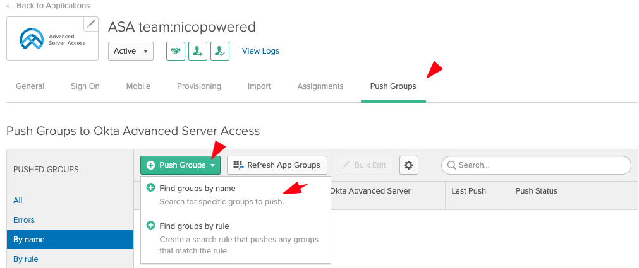Switch to the Provisioning tab

pyautogui.click(x=199, y=86)
